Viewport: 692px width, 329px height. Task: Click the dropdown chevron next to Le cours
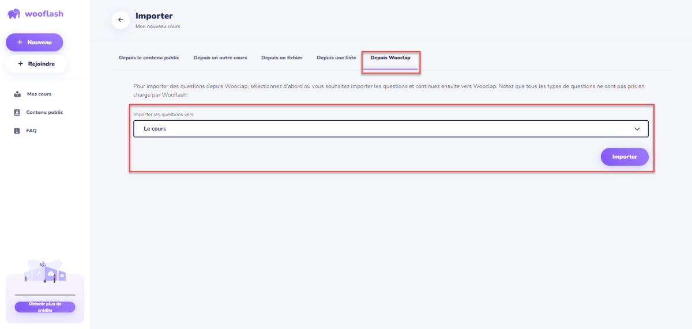tap(637, 129)
